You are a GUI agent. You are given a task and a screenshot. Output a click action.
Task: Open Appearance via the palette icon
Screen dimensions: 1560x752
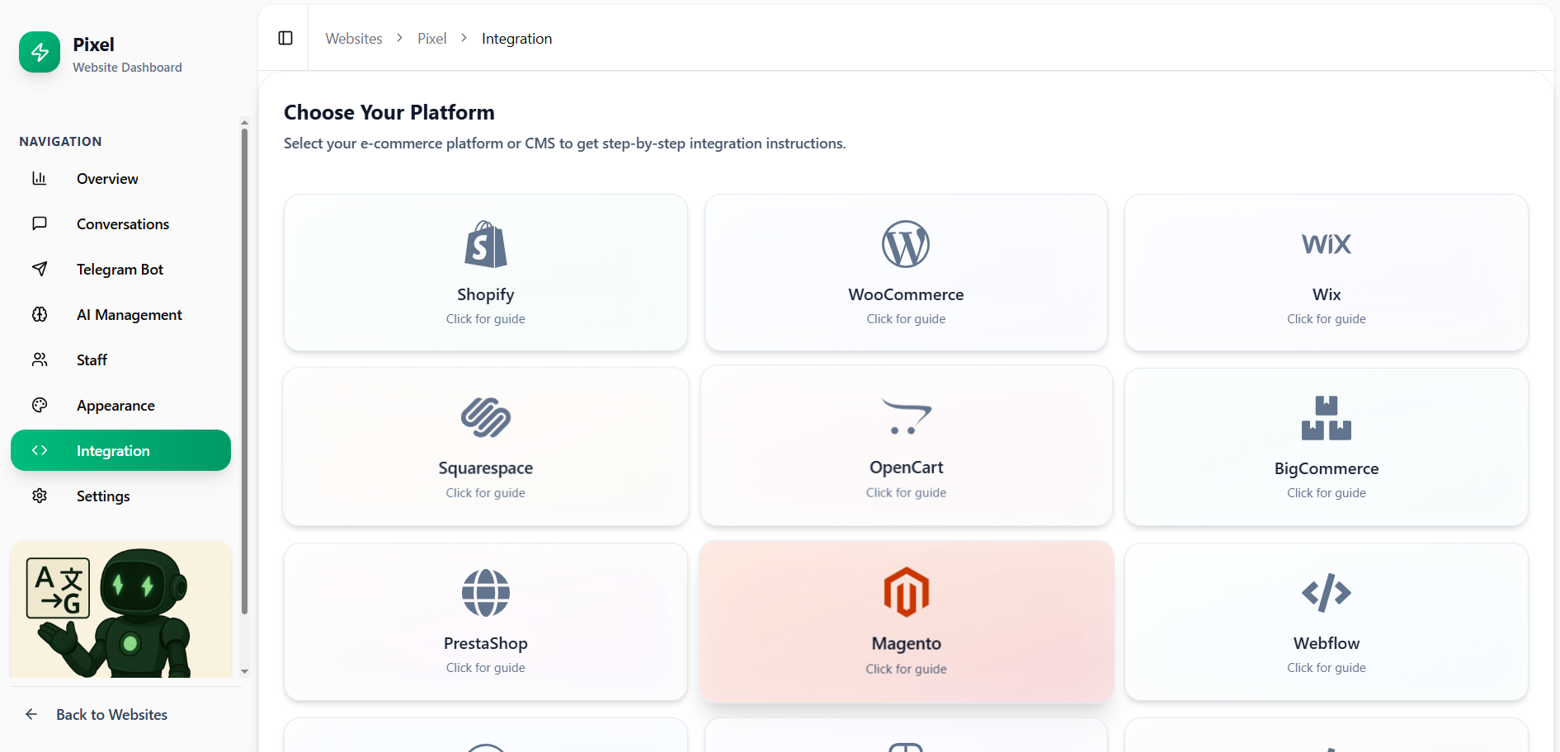point(40,405)
